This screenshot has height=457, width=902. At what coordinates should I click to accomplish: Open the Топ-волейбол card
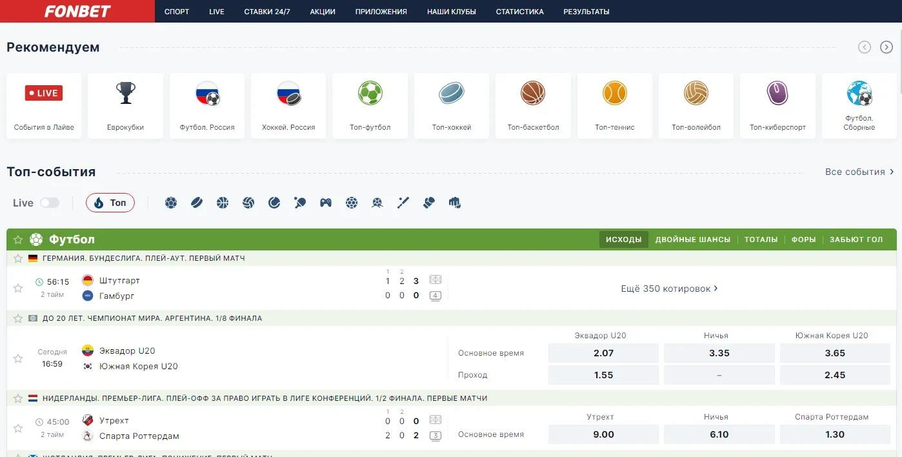pos(696,105)
